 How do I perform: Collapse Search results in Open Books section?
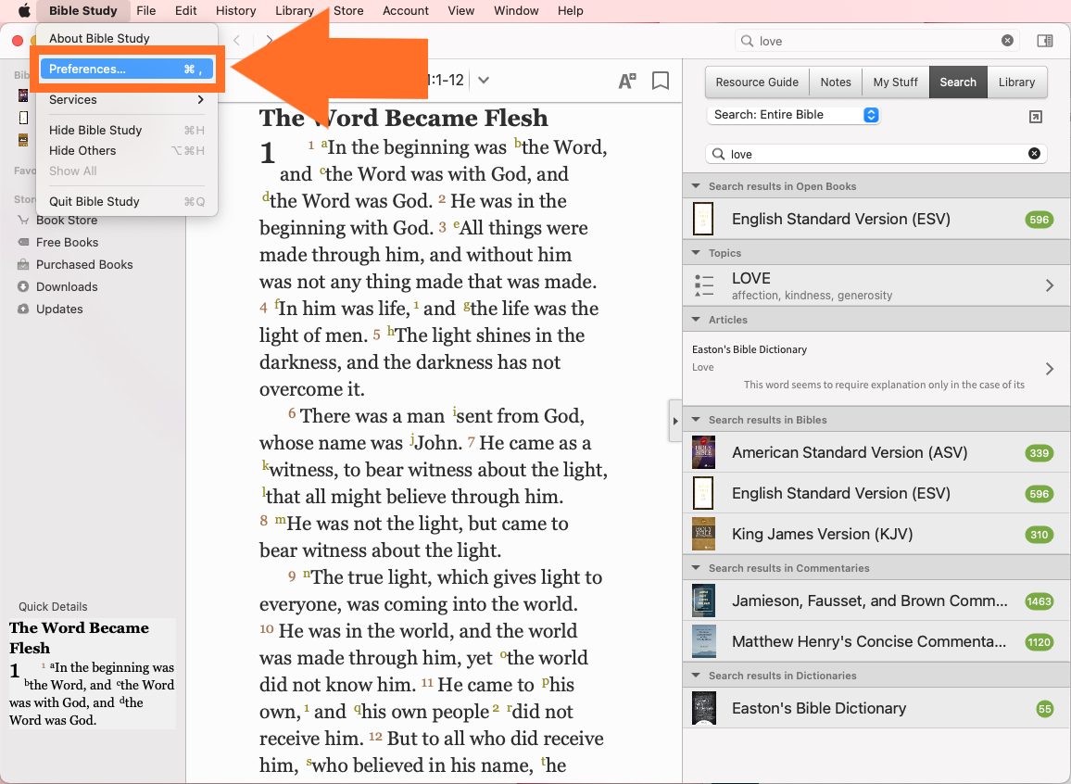tap(696, 186)
